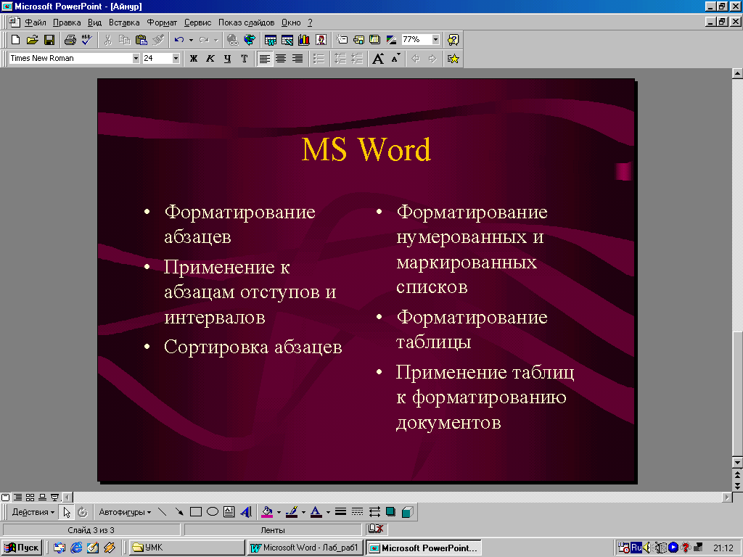Align text to the right

point(297,58)
